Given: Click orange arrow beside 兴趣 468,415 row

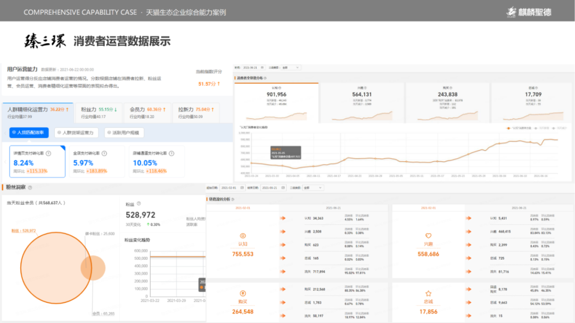Looking at the screenshot, I should click(x=469, y=231).
